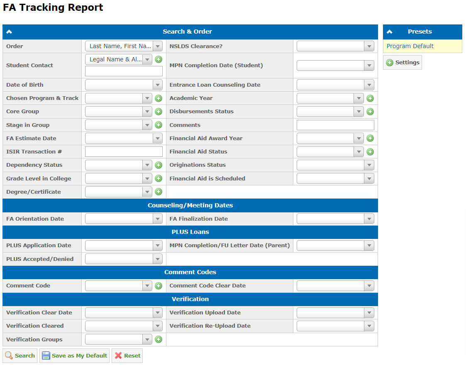This screenshot has width=466, height=365.
Task: Open Legal Name & Alias contact dropdown
Action: pos(119,59)
